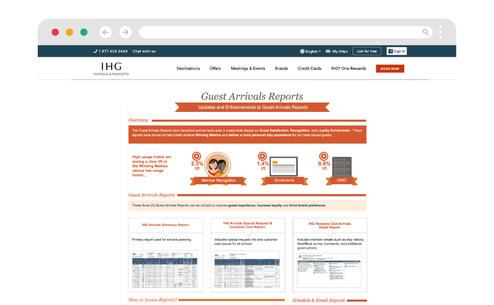The height and width of the screenshot is (305, 494).
Task: Click 'Primary report used for arrivals planning' text
Action: (x=161, y=240)
